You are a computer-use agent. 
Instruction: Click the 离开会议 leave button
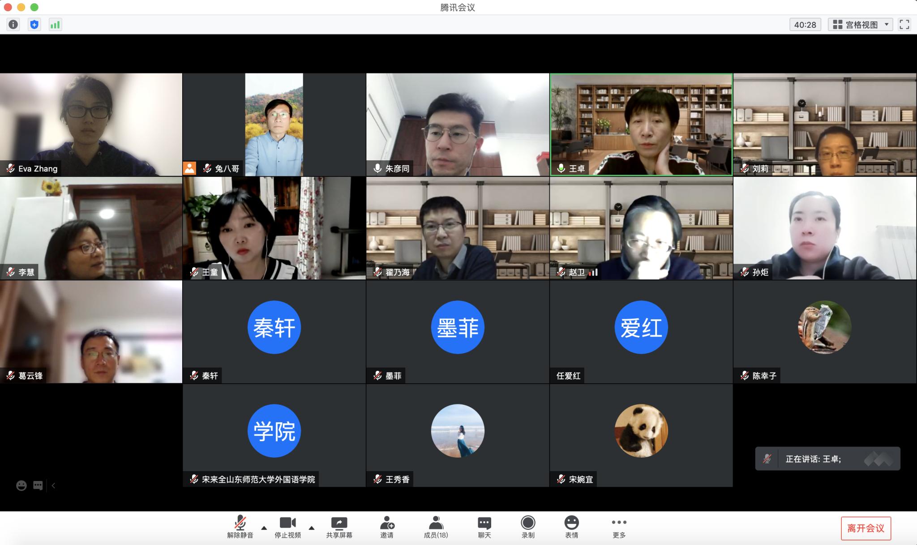(866, 528)
